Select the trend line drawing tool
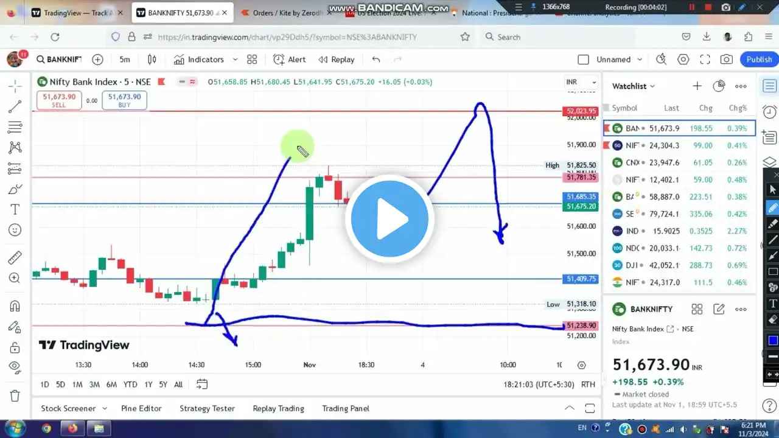Viewport: 779px width, 438px height. tap(15, 106)
